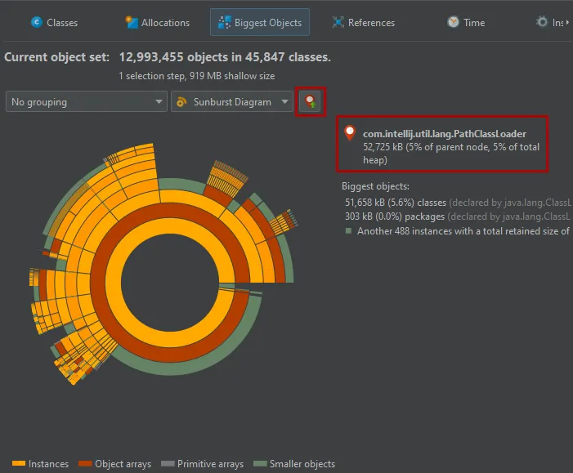Switch to the Time tab
The width and height of the screenshot is (573, 473).
point(466,23)
